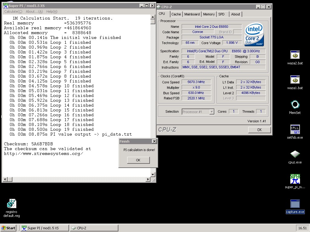Click the Core Voltage value 1.896 V

[232, 43]
